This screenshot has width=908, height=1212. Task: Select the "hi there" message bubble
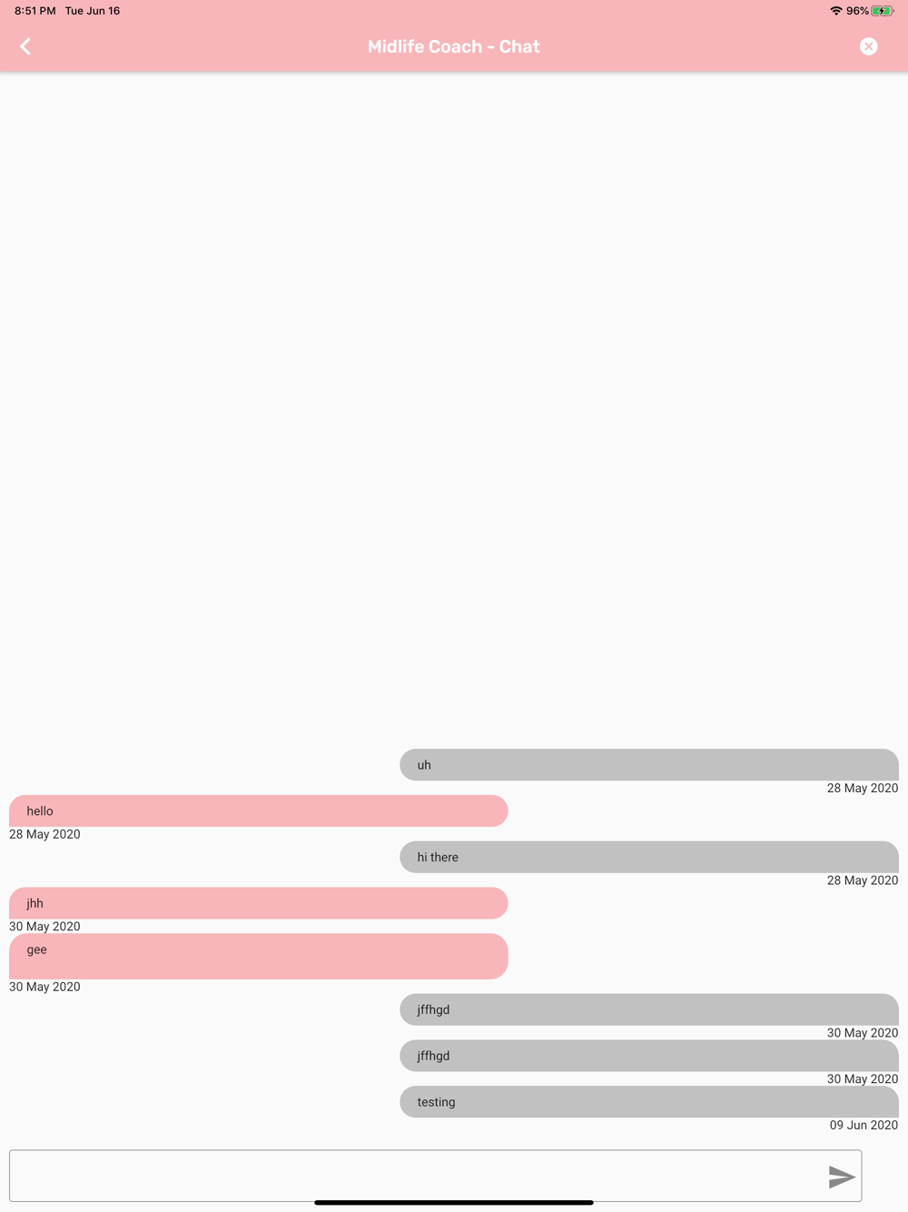point(648,857)
